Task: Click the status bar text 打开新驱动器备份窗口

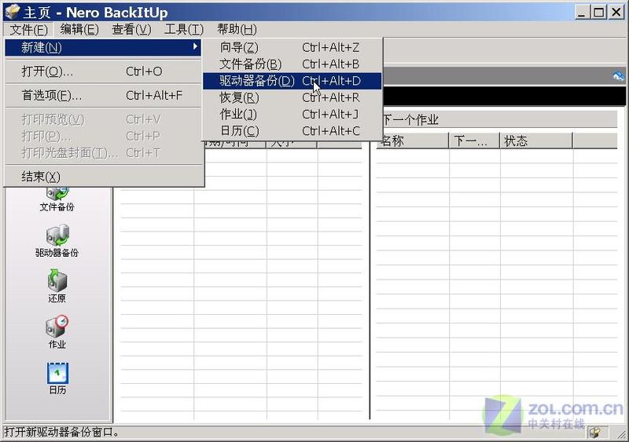Action: coord(62,433)
